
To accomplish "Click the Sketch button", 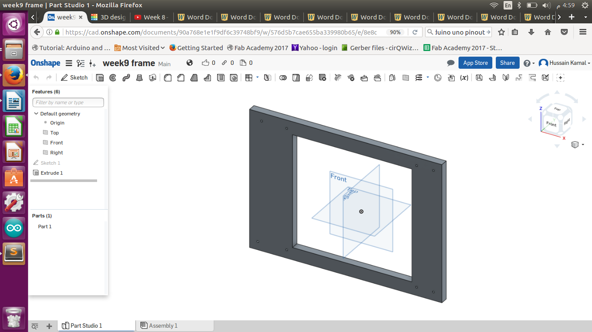I will point(74,78).
